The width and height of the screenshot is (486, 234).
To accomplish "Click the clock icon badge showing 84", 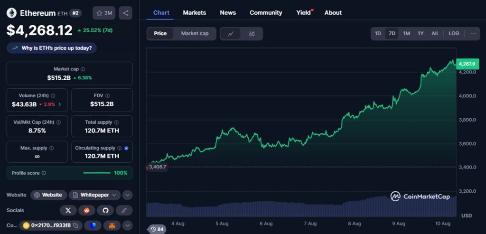I will coord(158,229).
